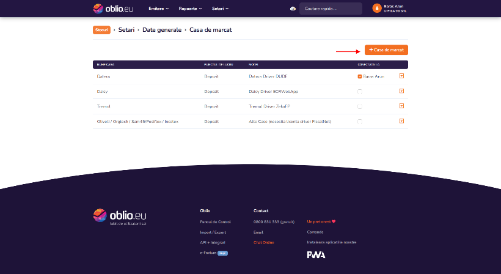Expand the Rapoarte menu
Image resolution: width=501 pixels, height=274 pixels.
(x=190, y=9)
